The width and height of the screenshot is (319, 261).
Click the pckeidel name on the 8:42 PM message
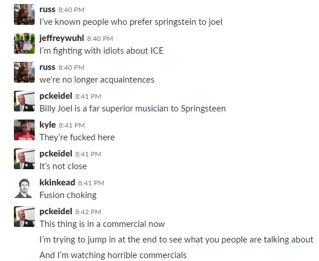56,211
